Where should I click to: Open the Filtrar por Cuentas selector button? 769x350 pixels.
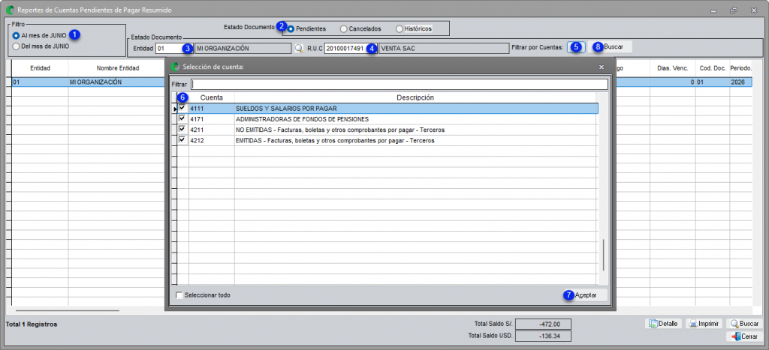point(576,46)
